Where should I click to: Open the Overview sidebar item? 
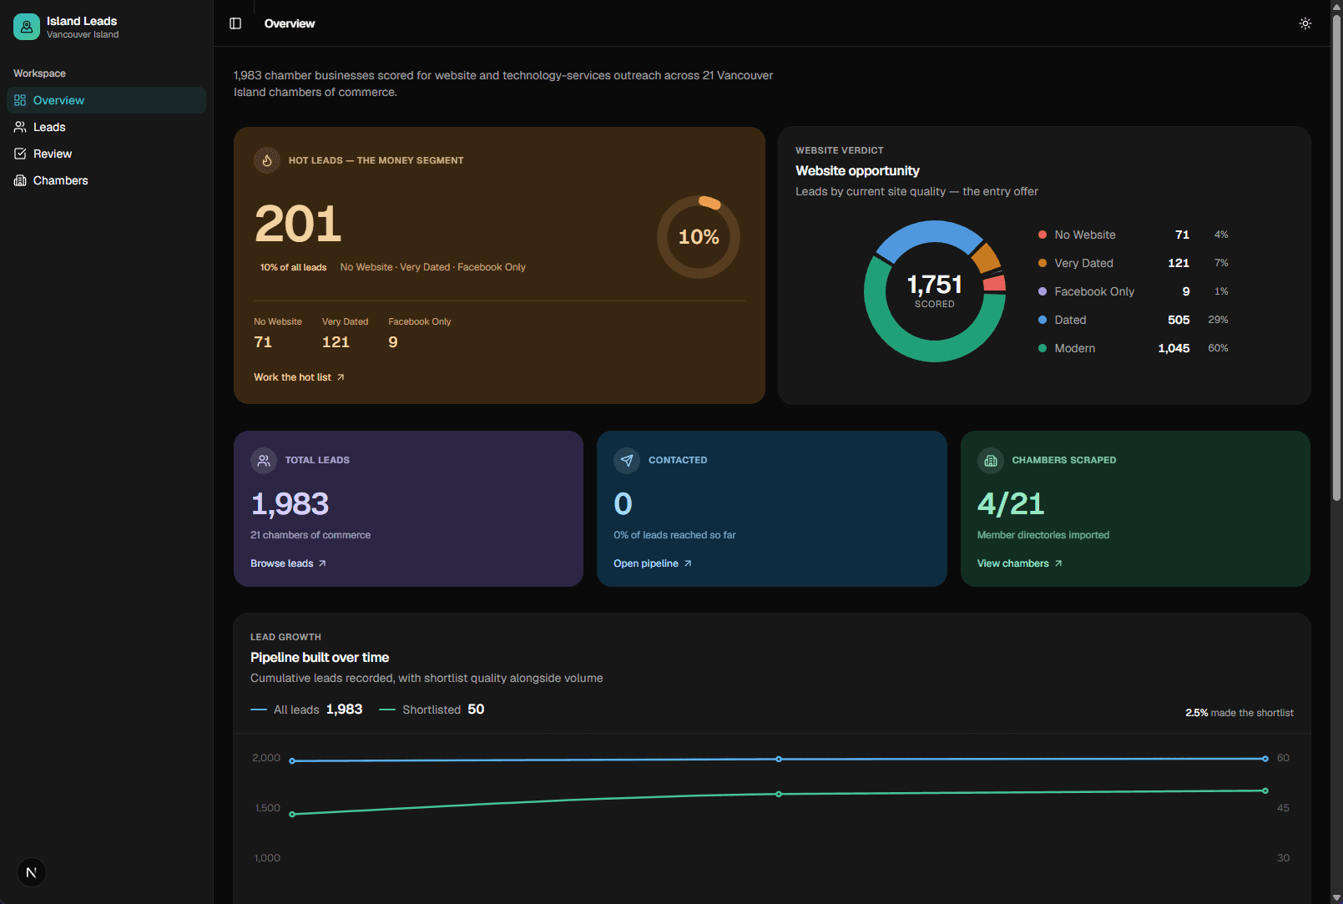[x=106, y=100]
